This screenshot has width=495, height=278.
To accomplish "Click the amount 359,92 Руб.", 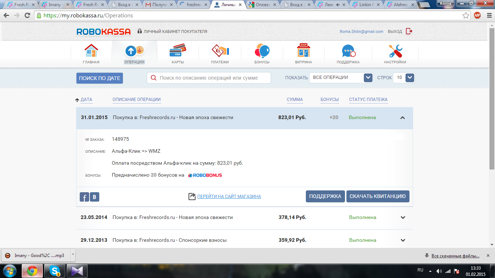I will coord(292,240).
